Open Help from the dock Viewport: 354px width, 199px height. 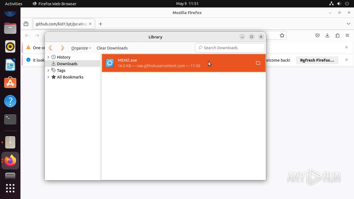(10, 101)
